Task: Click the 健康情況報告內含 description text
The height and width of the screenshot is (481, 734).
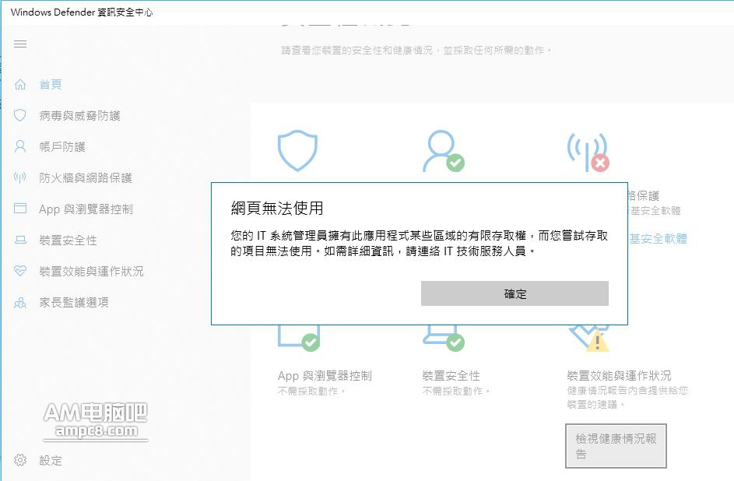Action: [627, 397]
